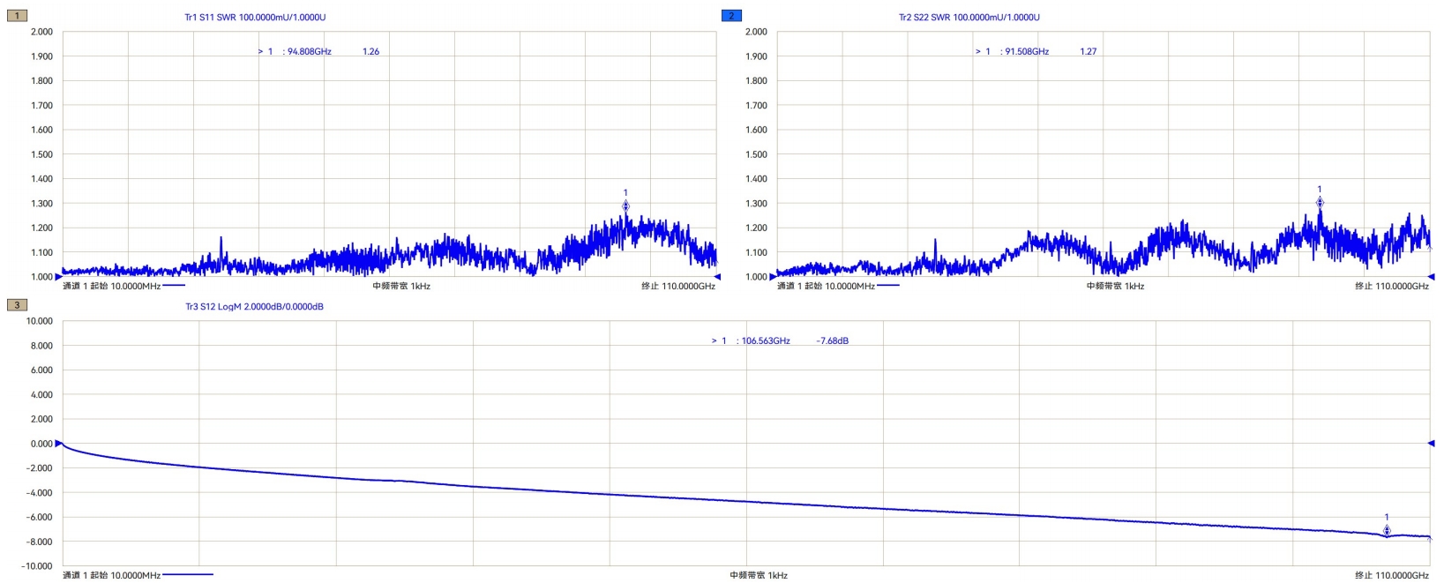This screenshot has height=583, width=1444.
Task: Click the right reference level triangle of the S11 plot
Action: pyautogui.click(x=717, y=277)
